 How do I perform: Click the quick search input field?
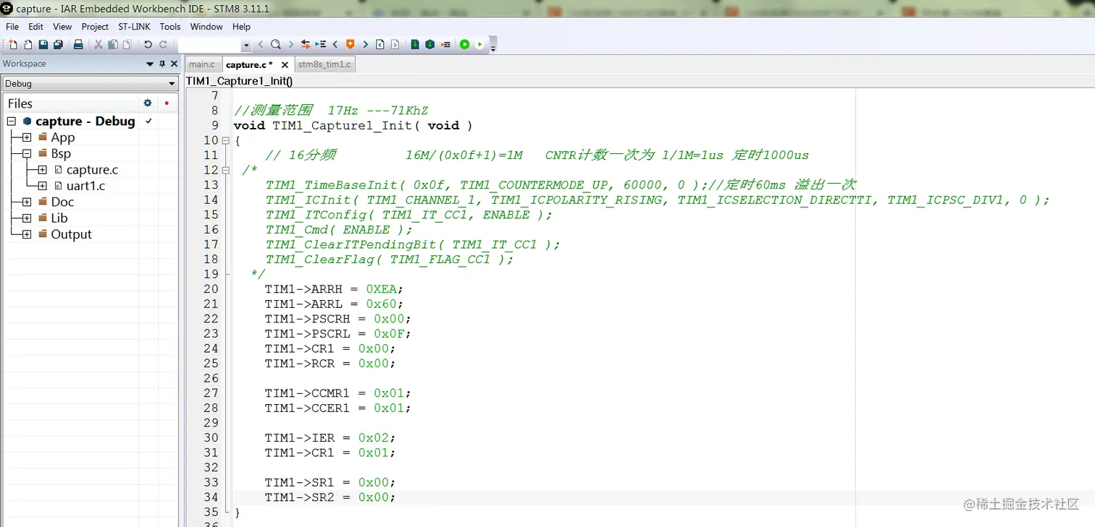coord(209,46)
